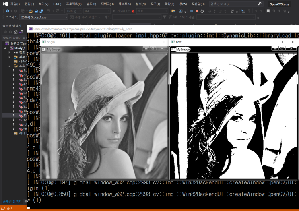Click the Solution Explorer view switch icon
Viewport: 299px width, 211px height.
point(21,32)
